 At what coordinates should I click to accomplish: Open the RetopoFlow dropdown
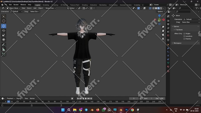[x=51, y=8]
